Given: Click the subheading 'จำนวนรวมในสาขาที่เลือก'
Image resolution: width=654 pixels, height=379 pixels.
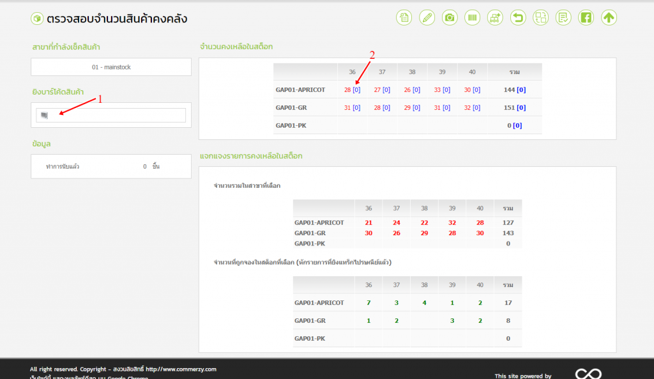Looking at the screenshot, I should 247,186.
